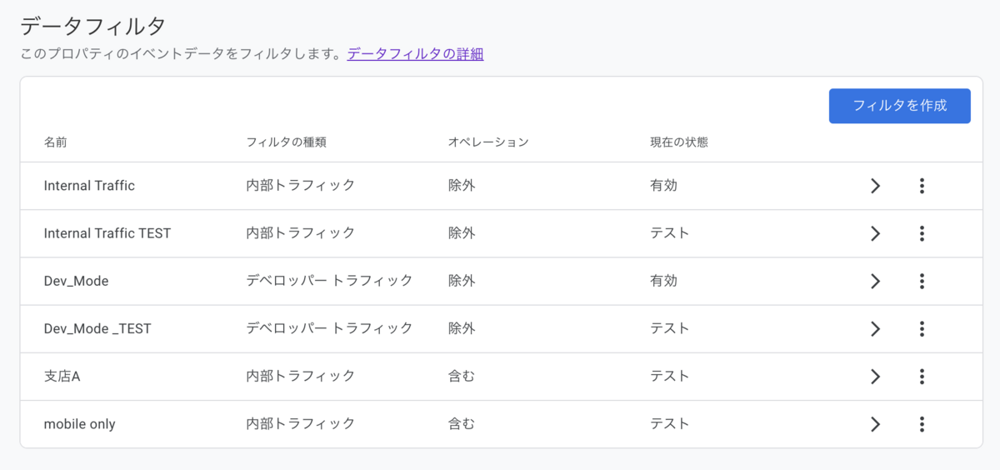
Task: Click the フィルタを作成 button
Action: click(x=900, y=106)
